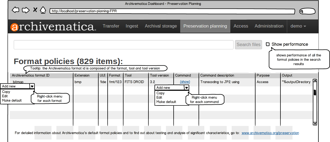
Task: Open the demo user dropdown menu
Action: point(298,26)
